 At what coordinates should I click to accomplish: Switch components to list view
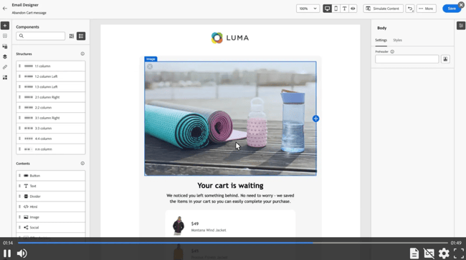tap(81, 36)
